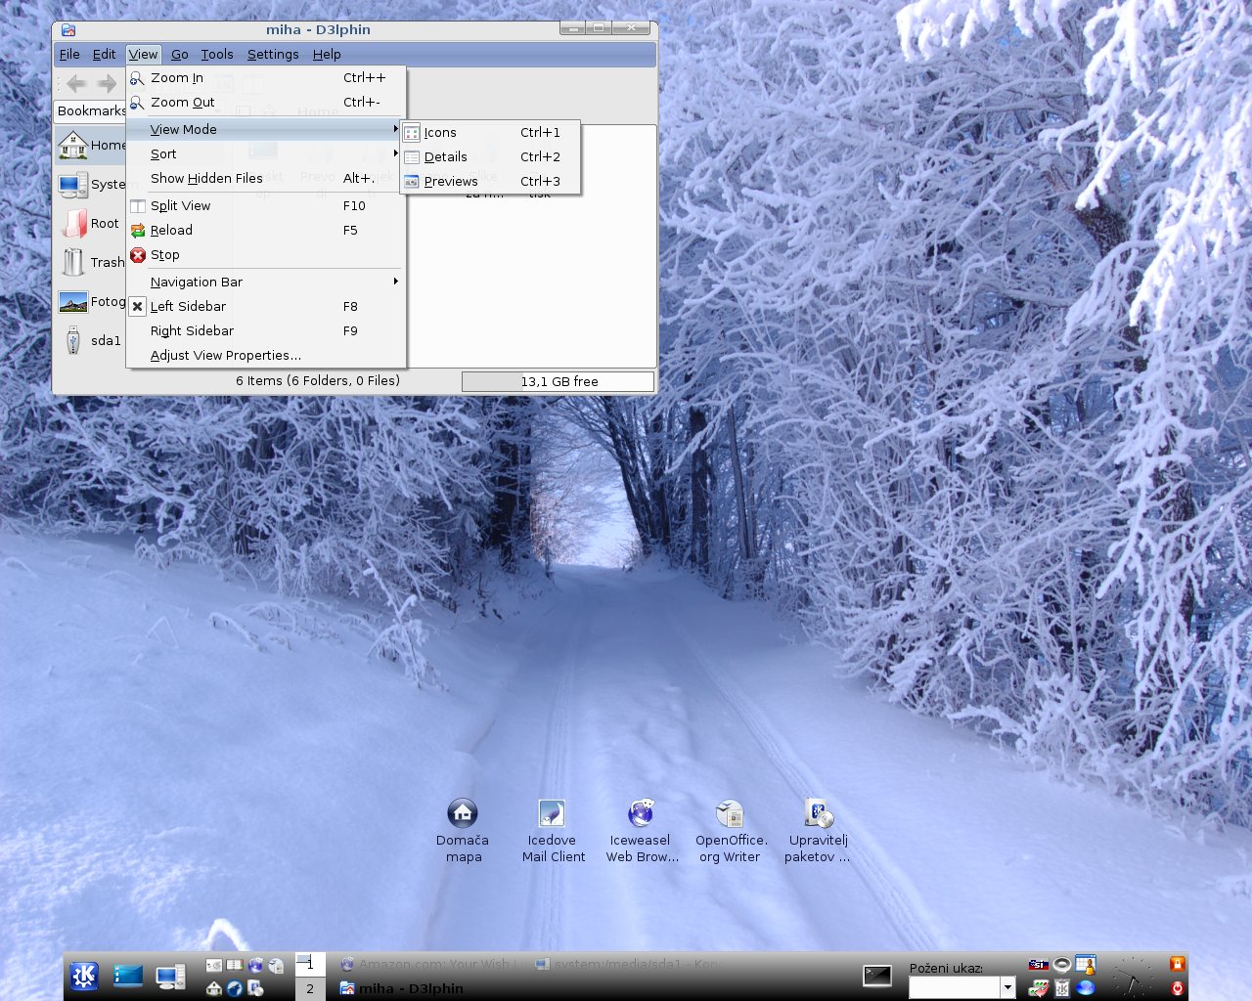Click the System bookmark in sidebar
The image size is (1252, 1001).
tap(92, 185)
